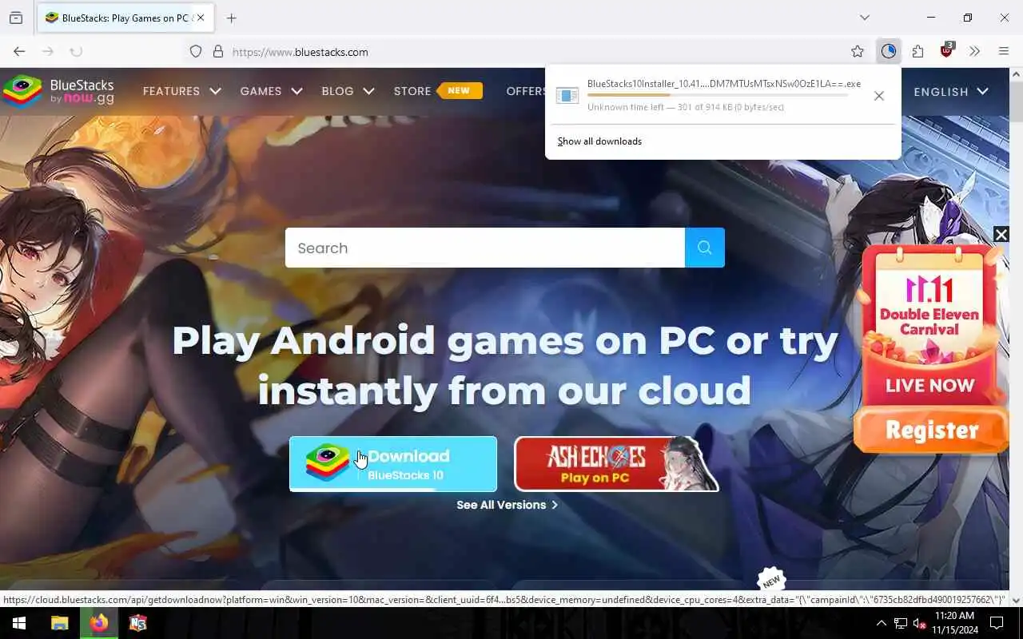Image resolution: width=1023 pixels, height=639 pixels.
Task: Click the taskbar app next to Firefox
Action: tap(138, 623)
